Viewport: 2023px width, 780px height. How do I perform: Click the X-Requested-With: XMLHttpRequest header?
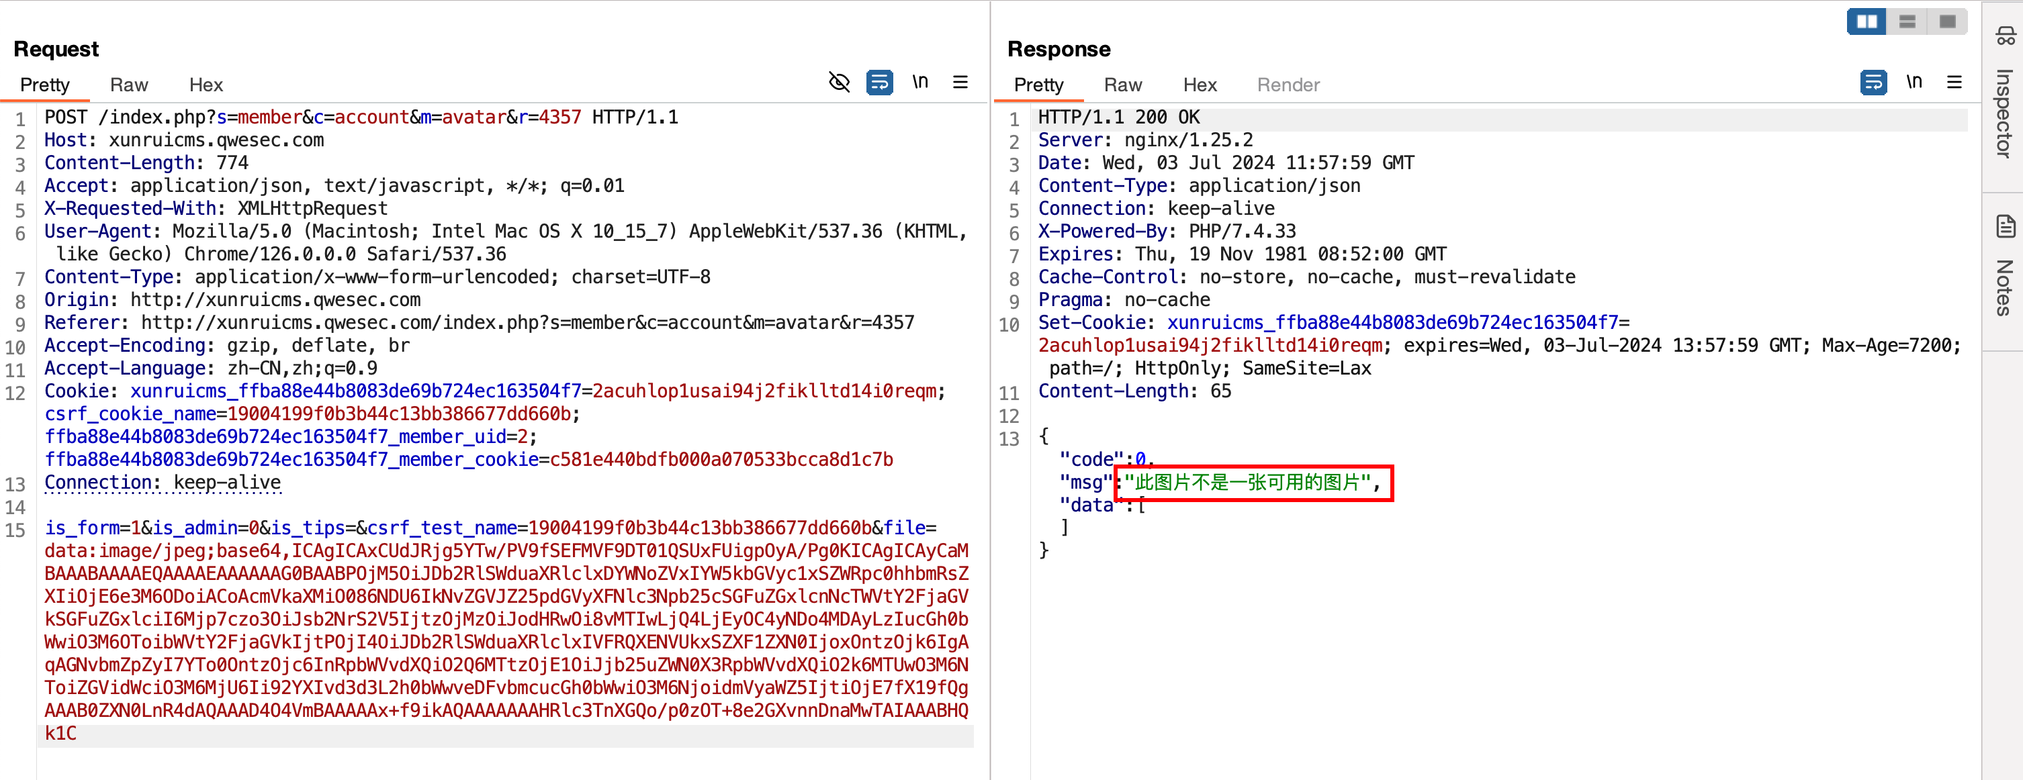216,209
